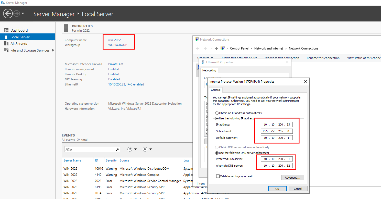Enable Validate settings upon exit checkbox
Image resolution: width=381 pixels, height=199 pixels.
click(218, 176)
